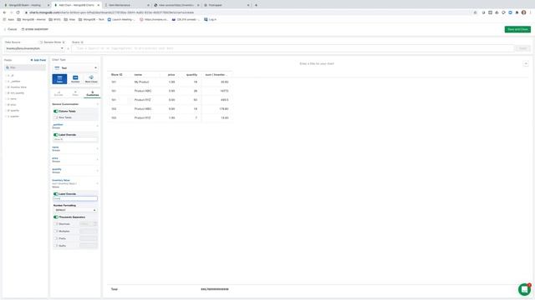Select the _partition field in Fields list
535x300 pixels.
click(15, 82)
